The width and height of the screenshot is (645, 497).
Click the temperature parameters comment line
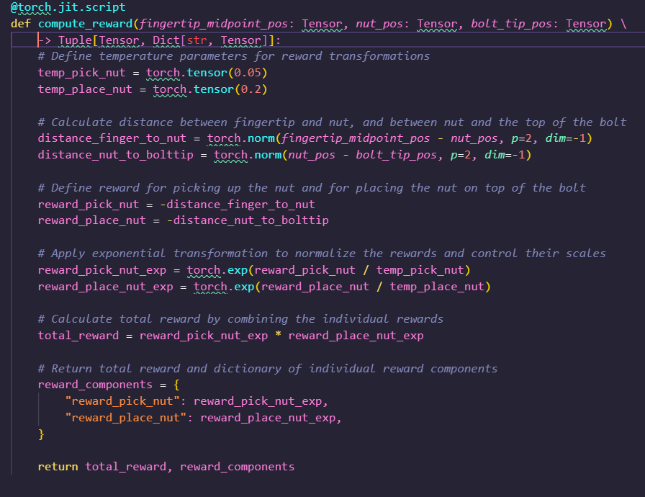233,56
